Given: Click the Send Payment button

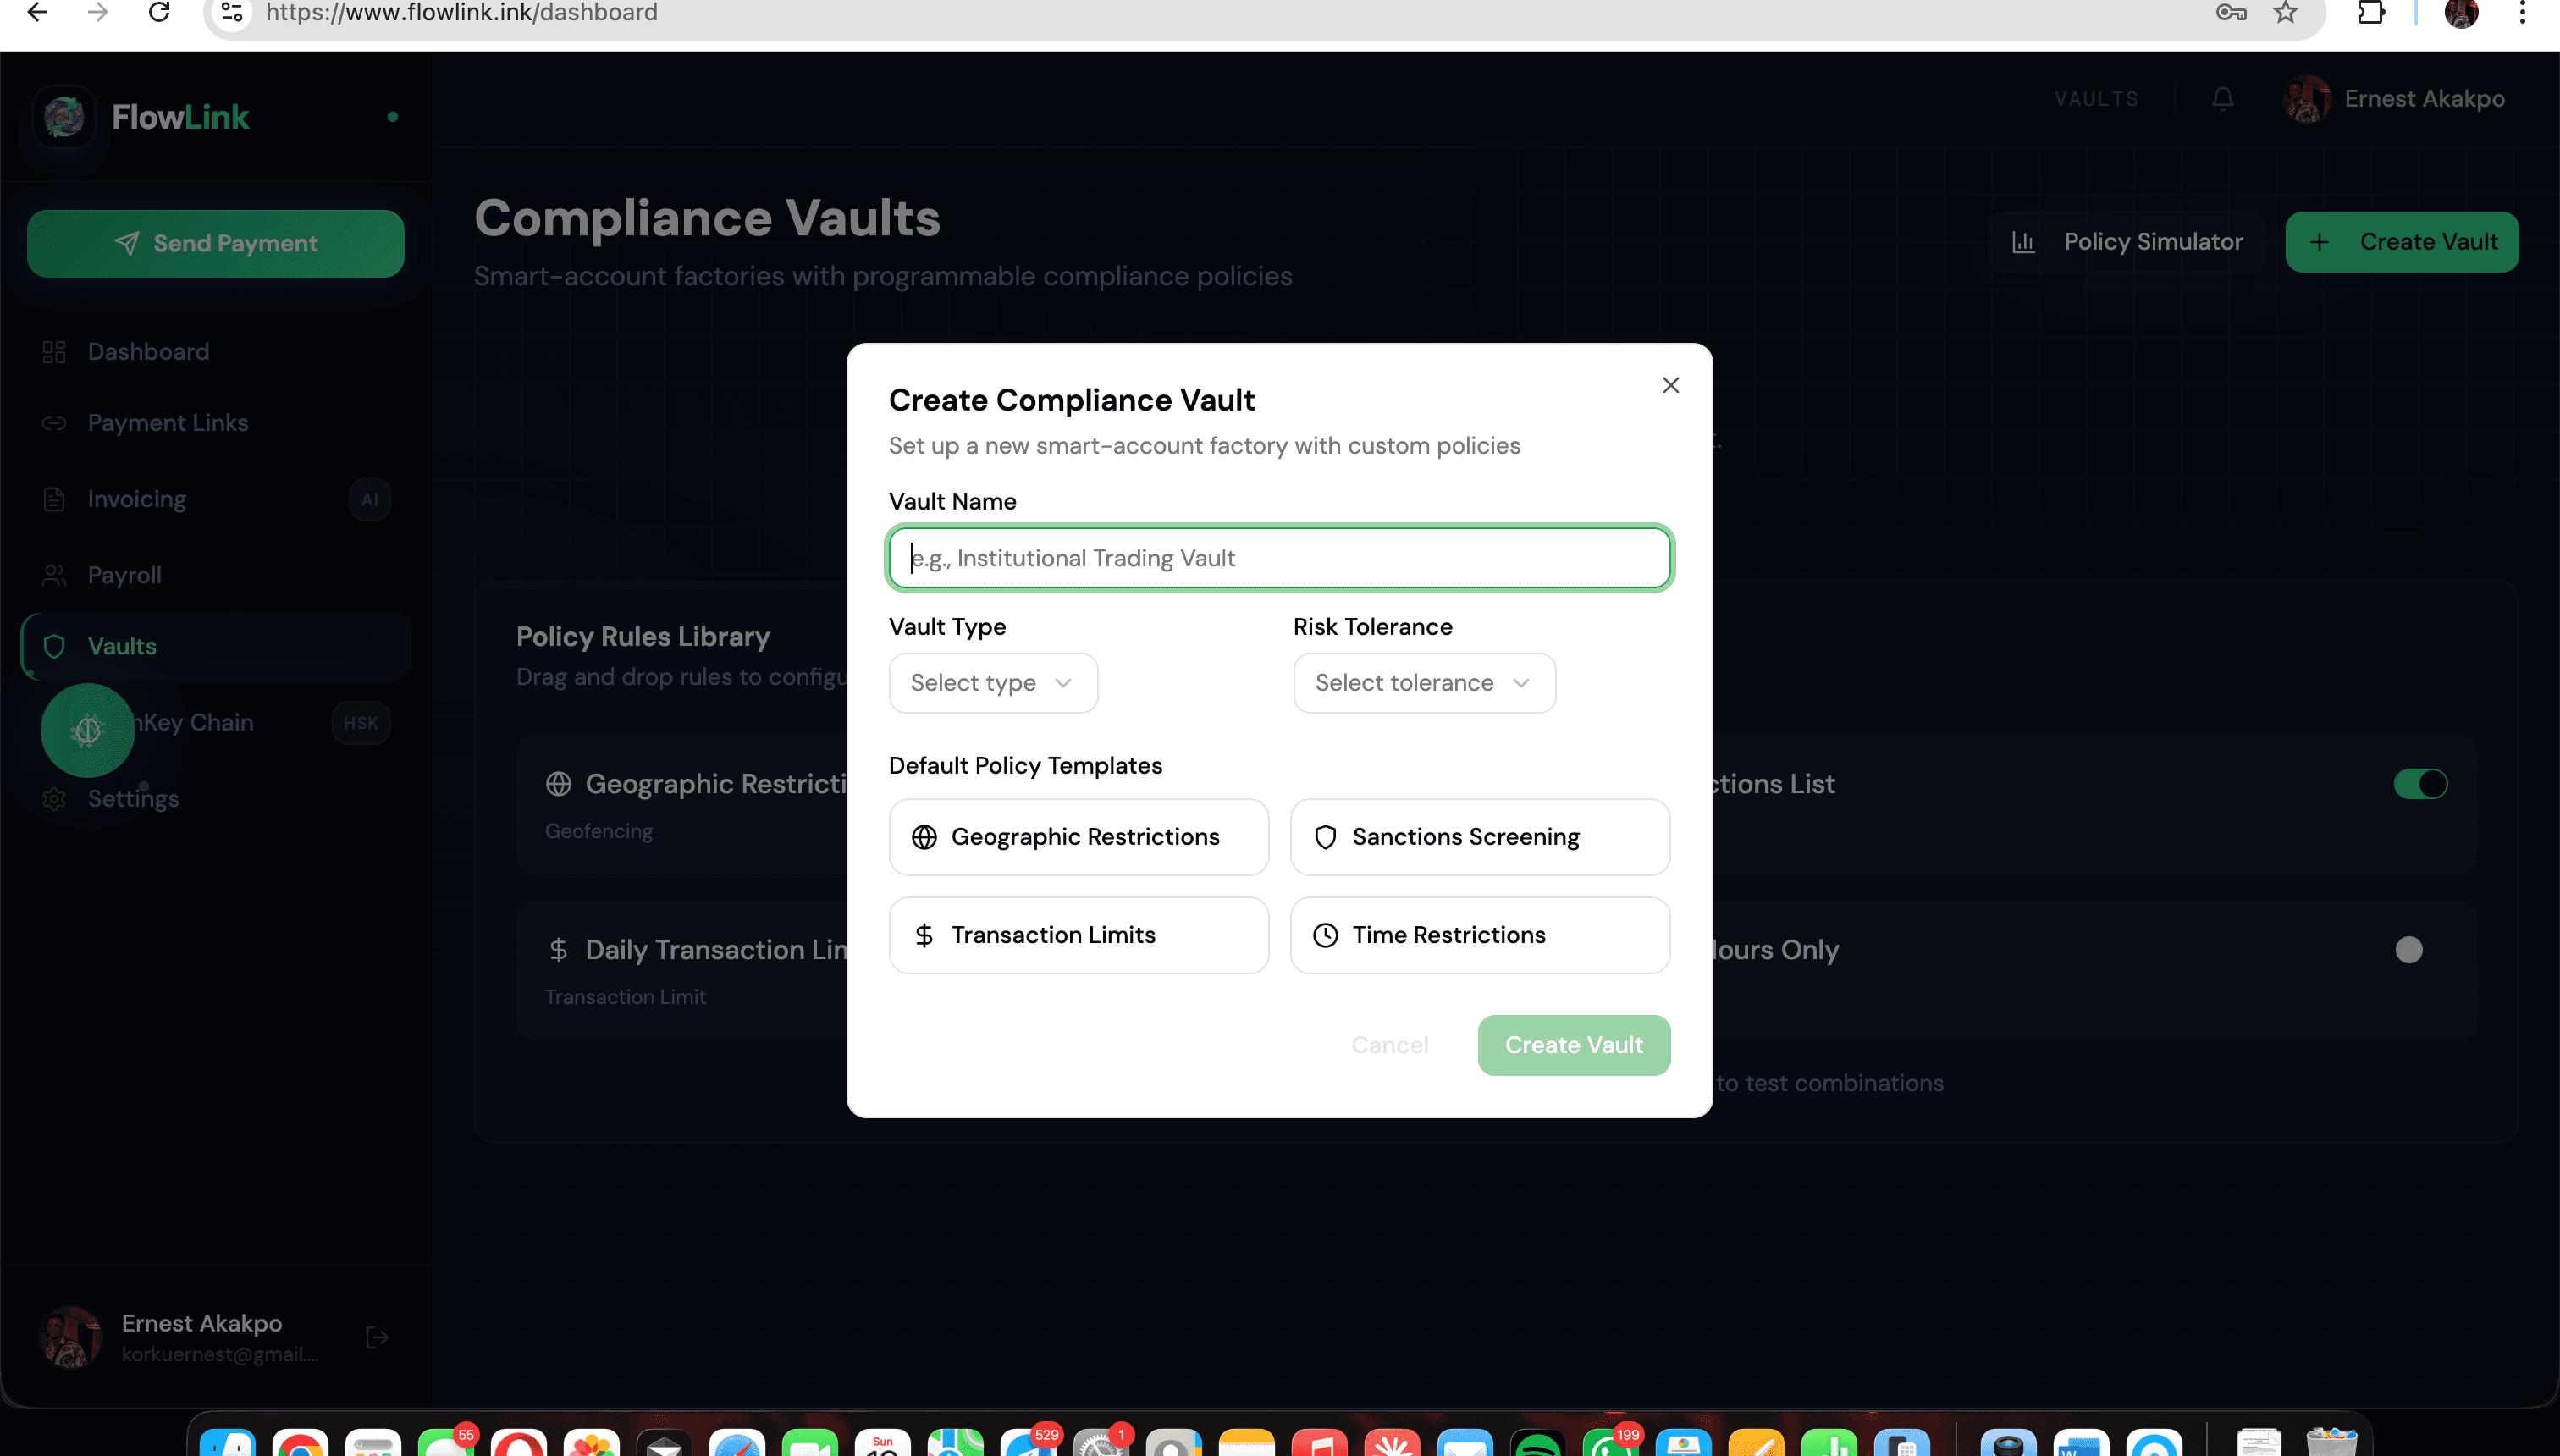Looking at the screenshot, I should 215,243.
